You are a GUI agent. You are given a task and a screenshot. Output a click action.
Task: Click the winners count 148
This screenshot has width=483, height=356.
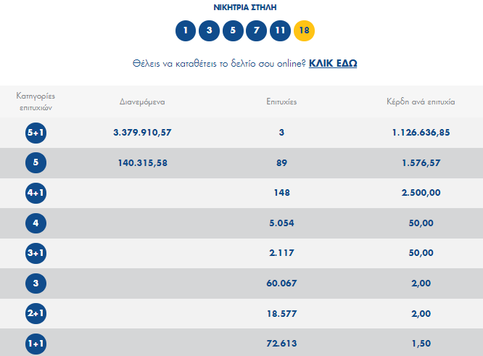click(x=282, y=193)
